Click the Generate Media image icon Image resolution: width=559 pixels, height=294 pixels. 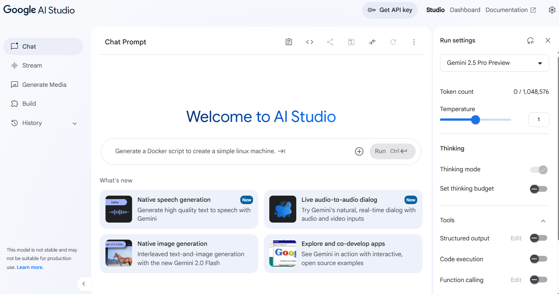coord(15,84)
